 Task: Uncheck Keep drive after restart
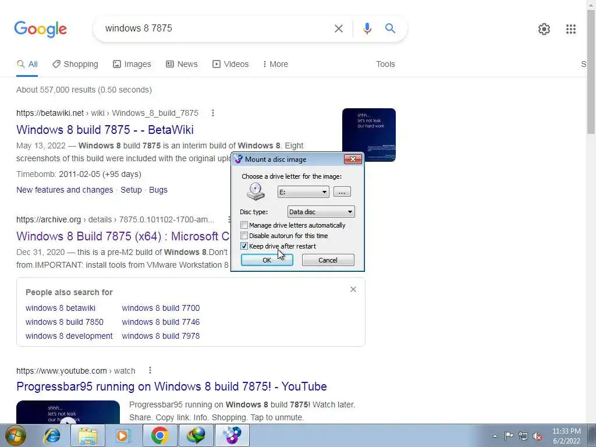coord(244,246)
